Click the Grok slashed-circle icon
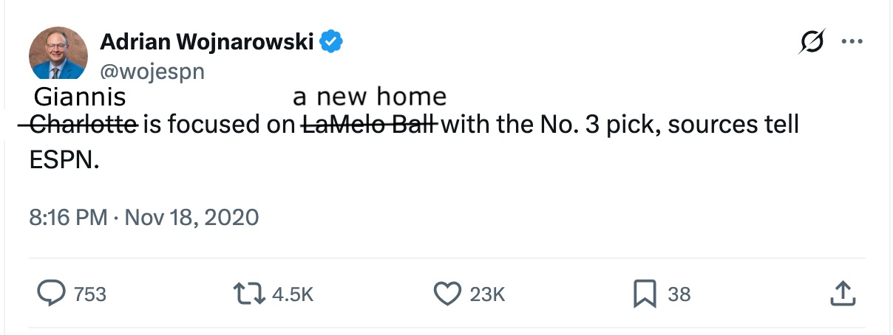The width and height of the screenshot is (893, 335). (812, 42)
